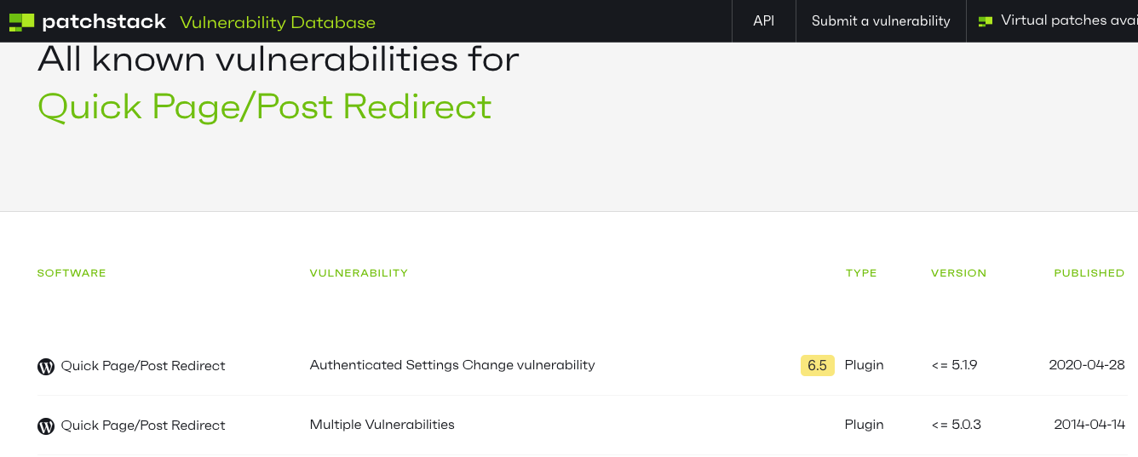Click the WordPress icon in second row

(x=46, y=426)
